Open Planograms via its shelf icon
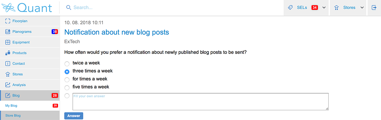This screenshot has width=381, height=120. pyautogui.click(x=8, y=31)
